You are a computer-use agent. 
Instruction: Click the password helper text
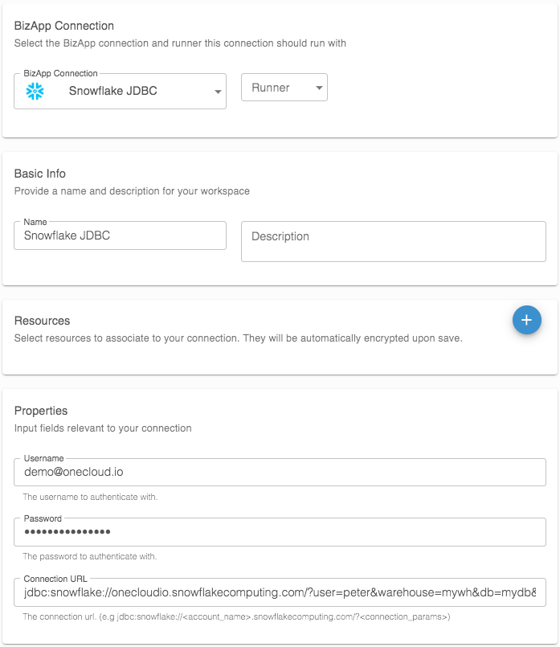tap(89, 556)
